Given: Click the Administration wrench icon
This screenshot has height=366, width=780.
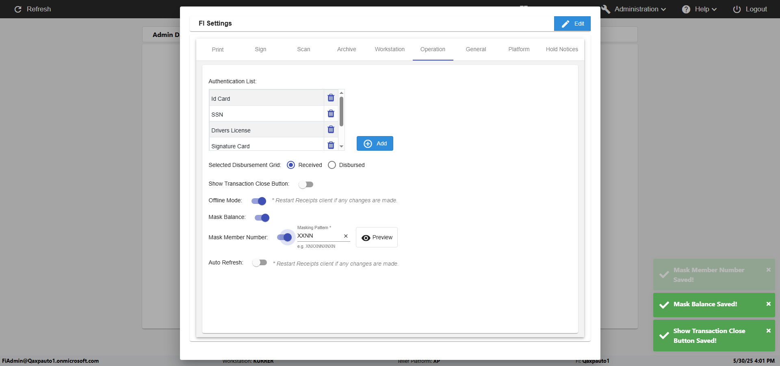Looking at the screenshot, I should 606,9.
